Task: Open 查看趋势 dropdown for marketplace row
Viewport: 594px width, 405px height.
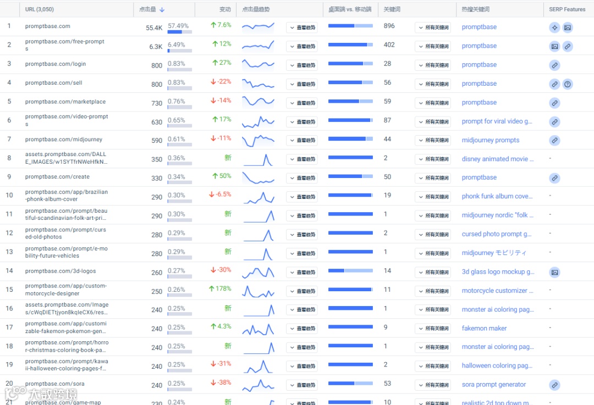Action: point(302,103)
